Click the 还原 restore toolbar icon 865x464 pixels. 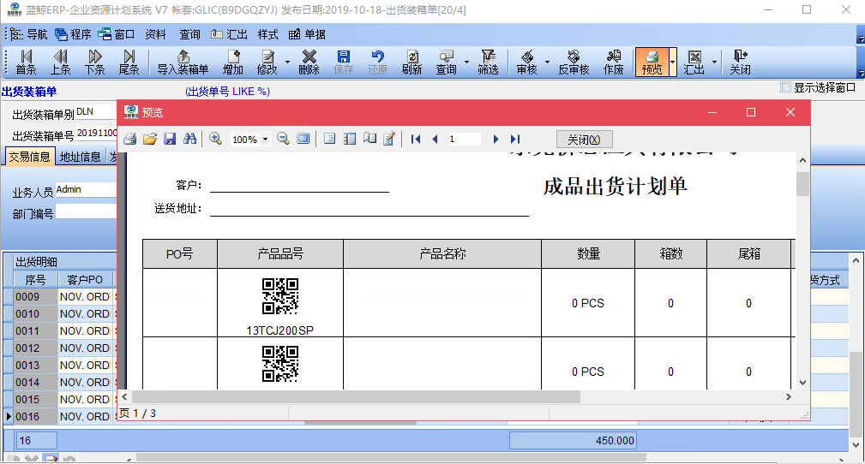(x=377, y=62)
